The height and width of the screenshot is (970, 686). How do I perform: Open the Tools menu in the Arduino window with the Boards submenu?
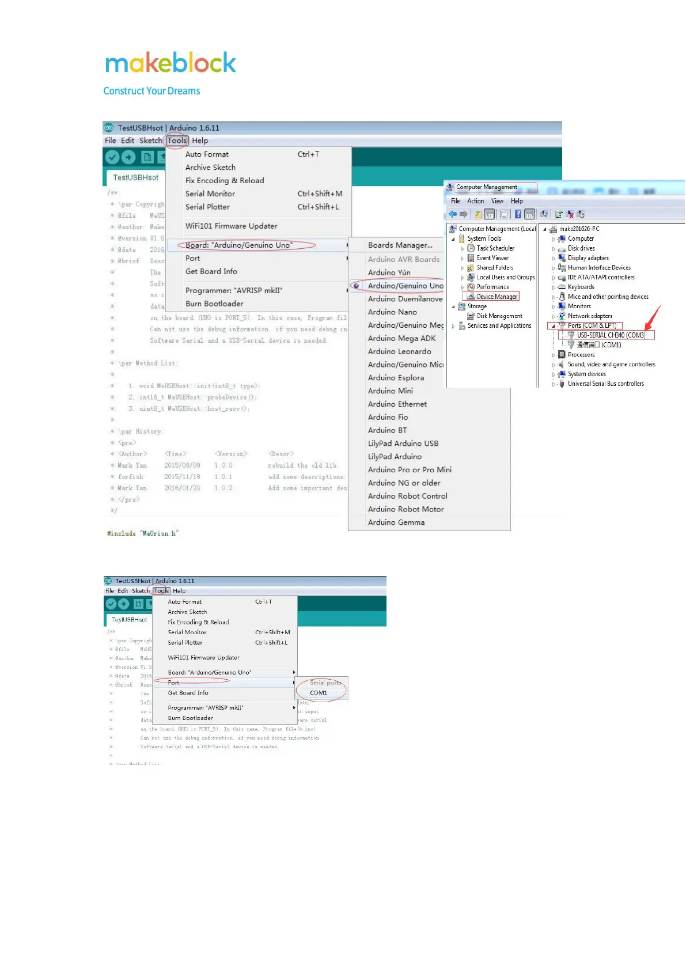click(x=177, y=141)
